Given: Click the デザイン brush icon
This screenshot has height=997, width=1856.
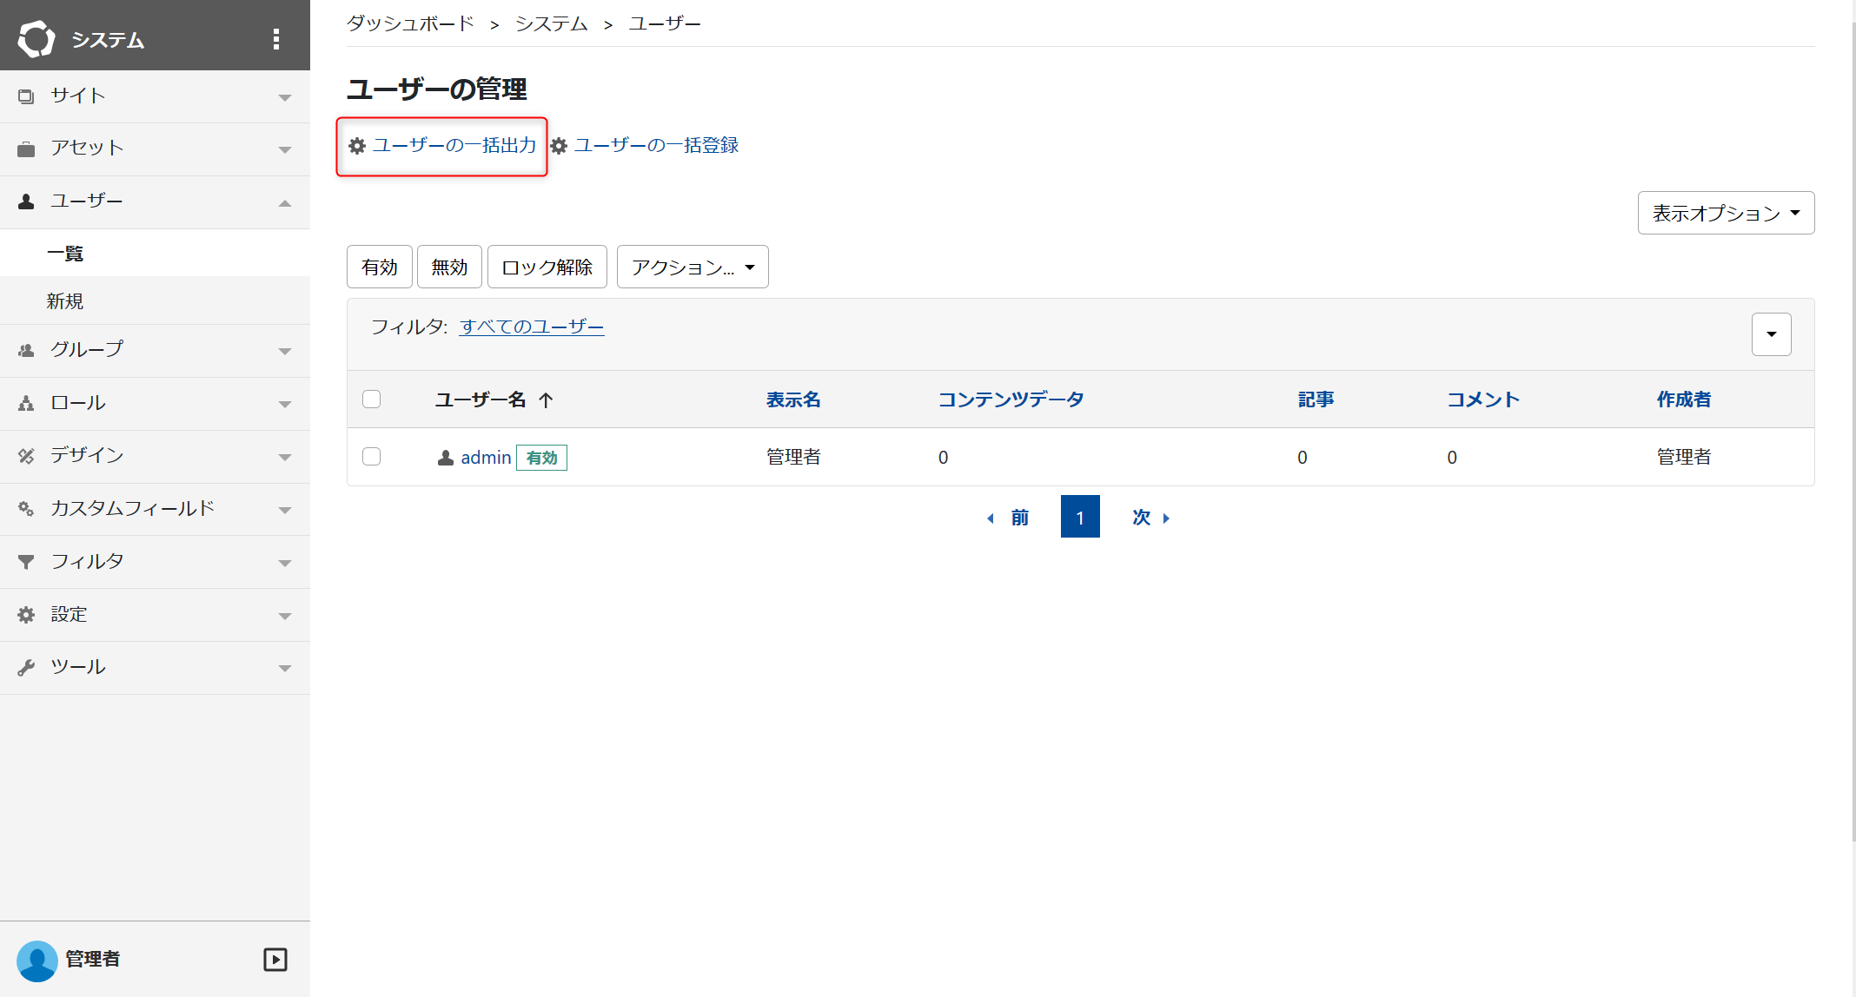Looking at the screenshot, I should pyautogui.click(x=26, y=456).
